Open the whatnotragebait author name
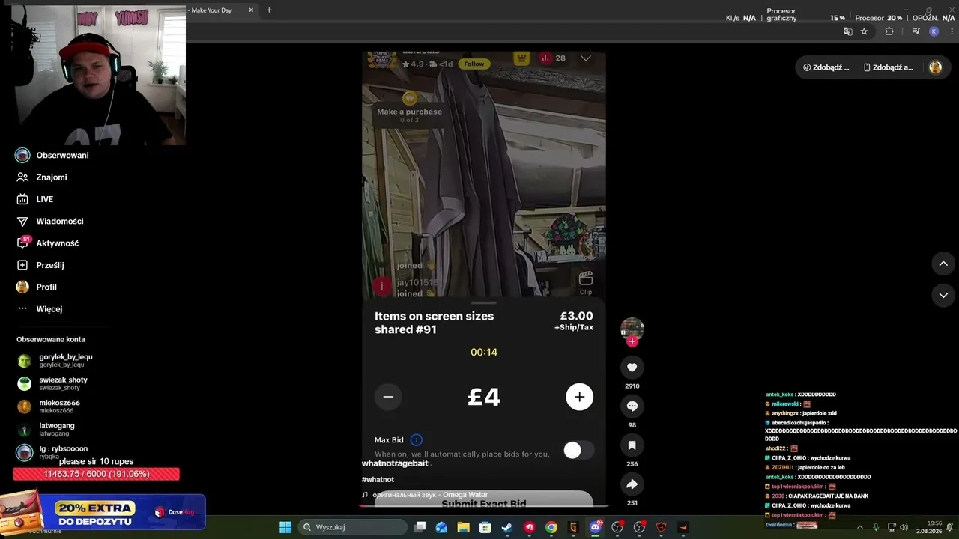 click(x=395, y=463)
